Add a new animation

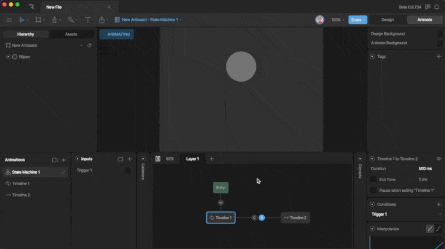click(63, 160)
